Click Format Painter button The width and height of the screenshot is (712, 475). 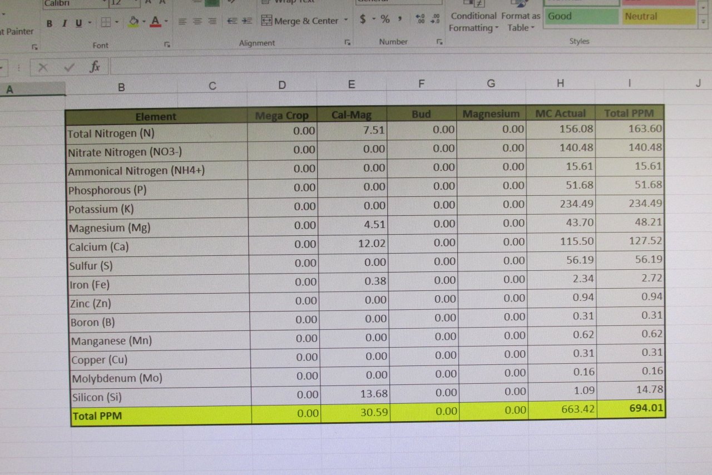point(16,31)
